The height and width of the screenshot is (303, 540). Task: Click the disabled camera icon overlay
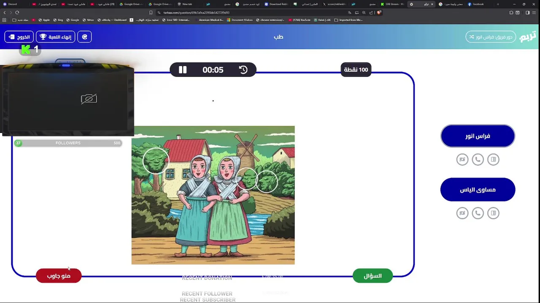pyautogui.click(x=89, y=99)
